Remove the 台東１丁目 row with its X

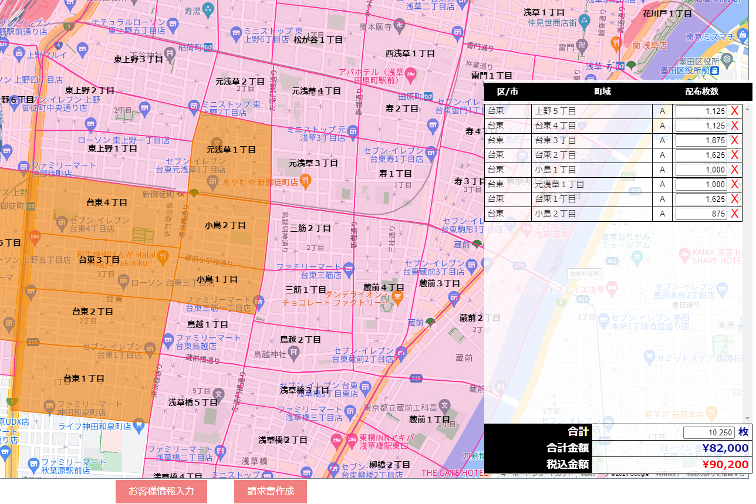(734, 199)
